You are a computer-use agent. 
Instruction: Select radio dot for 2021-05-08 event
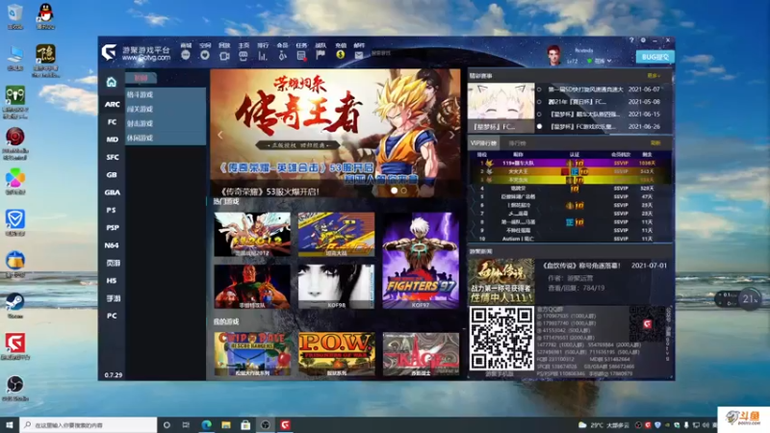[539, 102]
